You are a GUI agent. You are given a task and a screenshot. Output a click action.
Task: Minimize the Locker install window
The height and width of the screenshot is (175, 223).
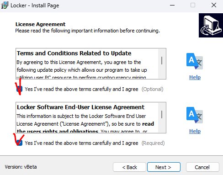172,5
